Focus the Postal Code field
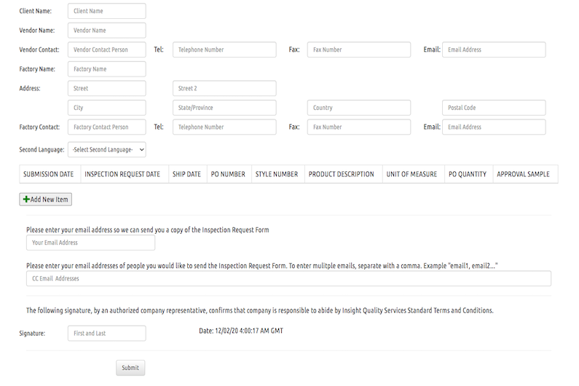This screenshot has height=386, width=579. click(494, 108)
